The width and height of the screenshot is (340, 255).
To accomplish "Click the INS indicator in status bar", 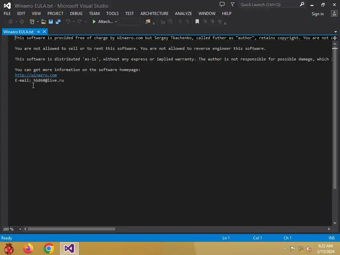I will coord(332,238).
